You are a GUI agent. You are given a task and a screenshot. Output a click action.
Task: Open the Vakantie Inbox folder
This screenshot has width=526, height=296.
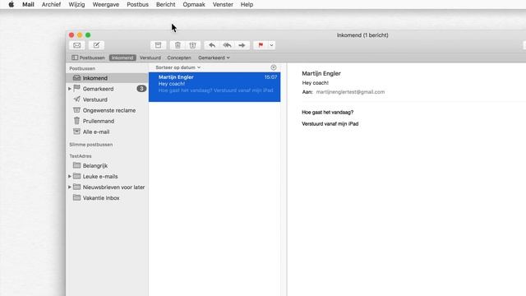107,197
